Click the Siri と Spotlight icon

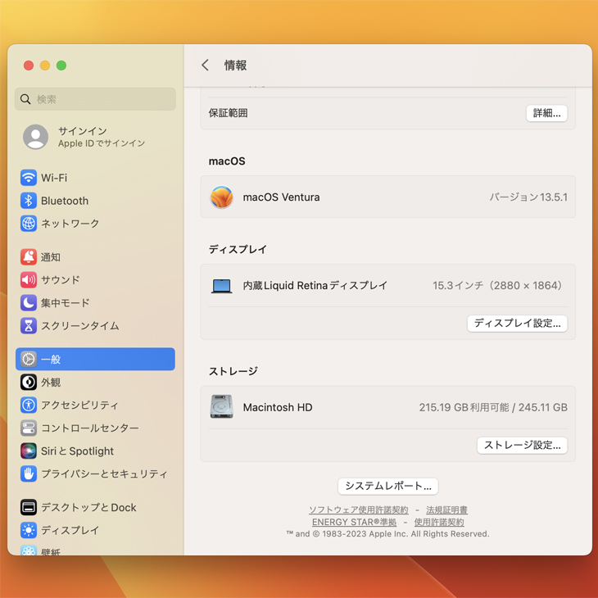click(29, 451)
